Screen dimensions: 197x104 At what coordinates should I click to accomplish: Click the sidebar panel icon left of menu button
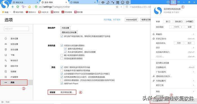[x=168, y=2]
